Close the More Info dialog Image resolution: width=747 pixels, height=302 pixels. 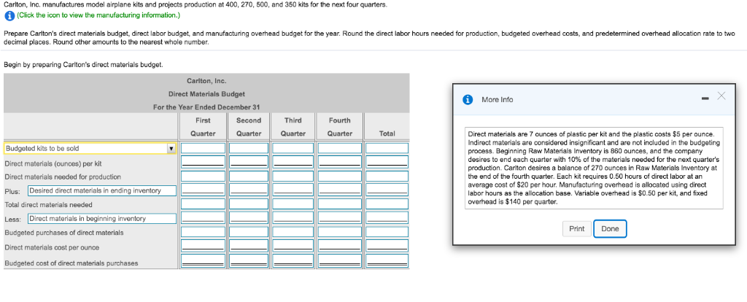721,97
